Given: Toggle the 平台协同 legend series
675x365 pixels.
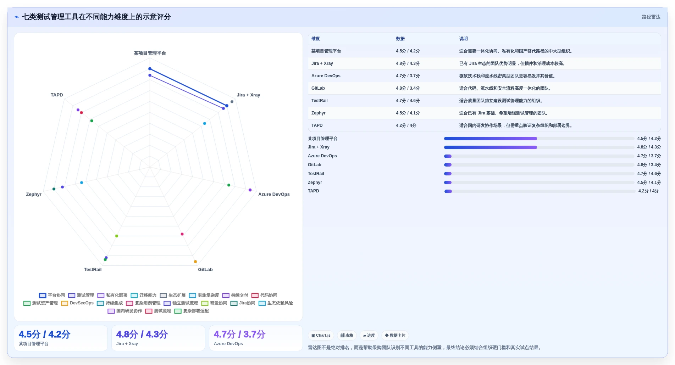Looking at the screenshot, I should 52,295.
